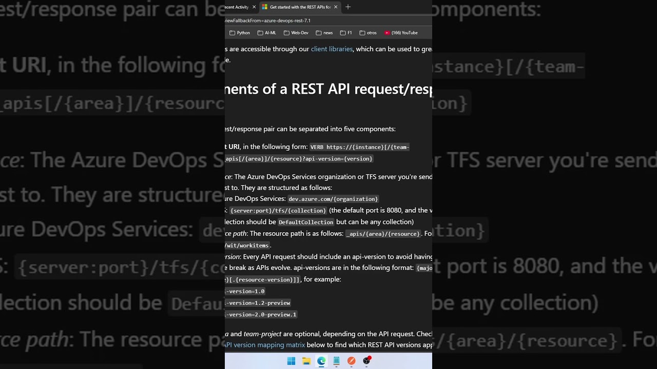Click the 'version=1.2-preview' example code

click(x=258, y=303)
